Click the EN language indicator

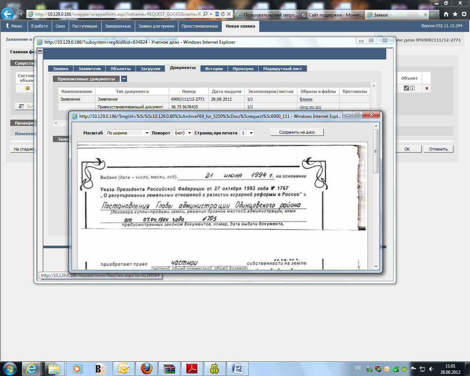[x=358, y=368]
